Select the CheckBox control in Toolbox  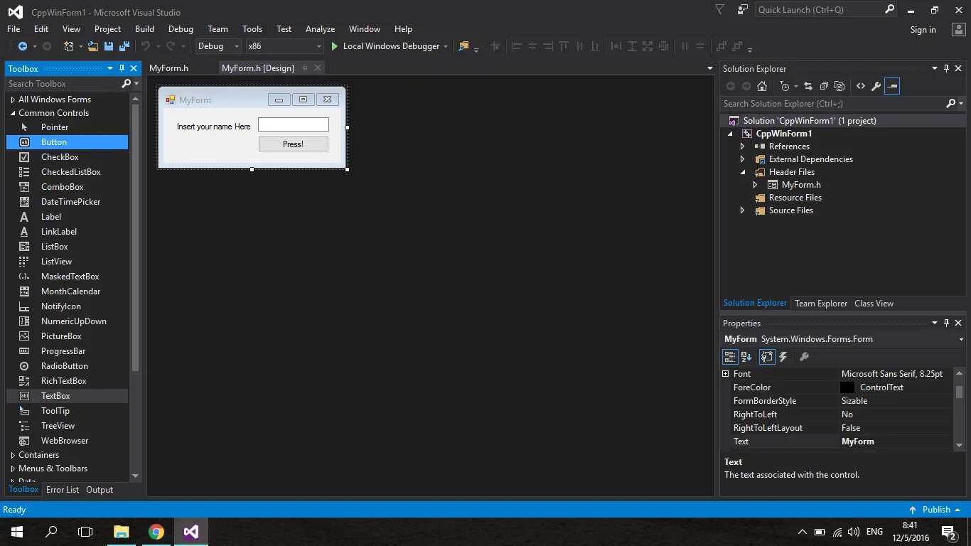(x=67, y=157)
